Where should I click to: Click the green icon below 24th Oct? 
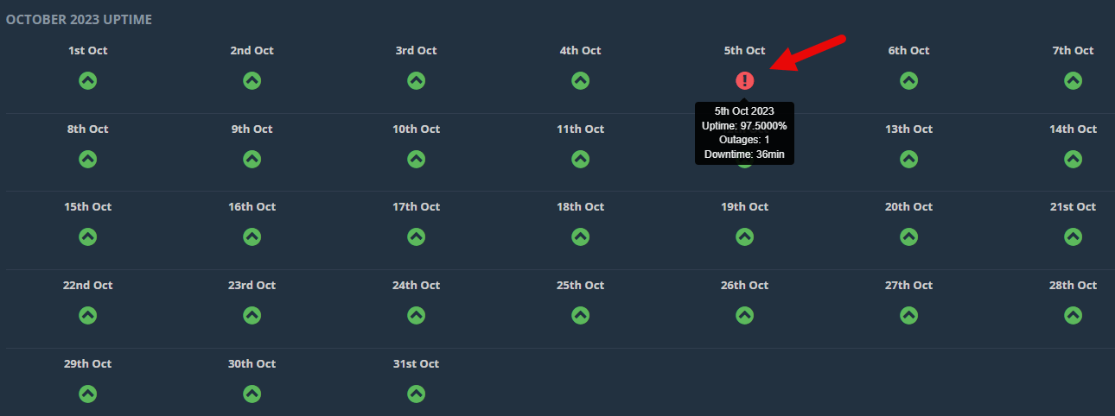[416, 315]
